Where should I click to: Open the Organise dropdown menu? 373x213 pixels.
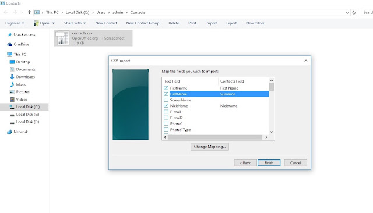(x=15, y=23)
